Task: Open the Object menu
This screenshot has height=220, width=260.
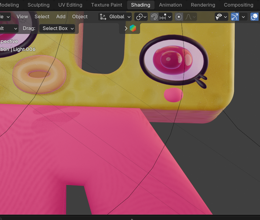Action: tap(80, 17)
